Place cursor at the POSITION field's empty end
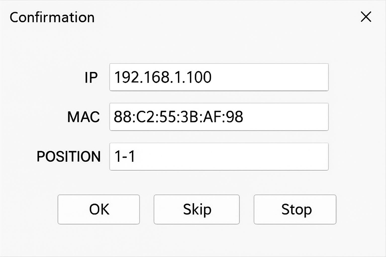The width and height of the screenshot is (386, 257). click(x=231, y=157)
